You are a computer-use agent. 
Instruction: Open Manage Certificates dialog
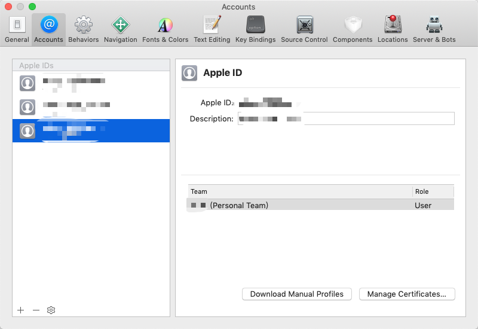pyautogui.click(x=407, y=294)
